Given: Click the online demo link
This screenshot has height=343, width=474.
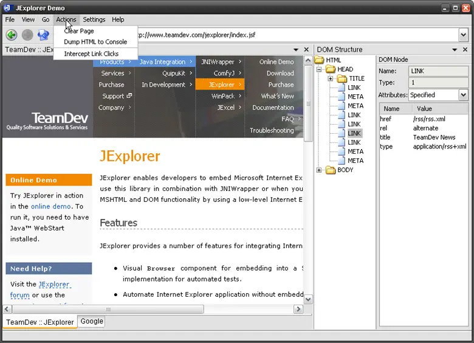Looking at the screenshot, I should (51, 206).
